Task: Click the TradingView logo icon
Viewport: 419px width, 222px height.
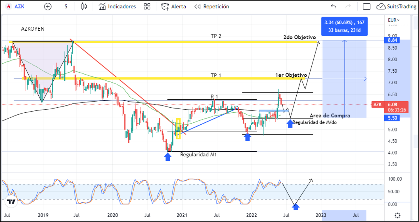Action: 11,202
